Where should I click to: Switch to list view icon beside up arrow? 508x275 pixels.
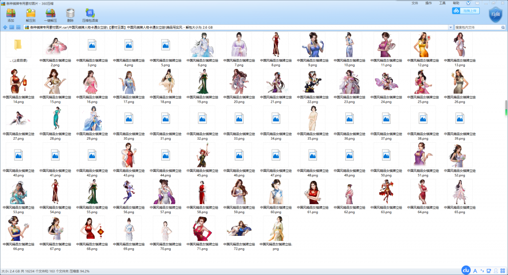[x=12, y=28]
